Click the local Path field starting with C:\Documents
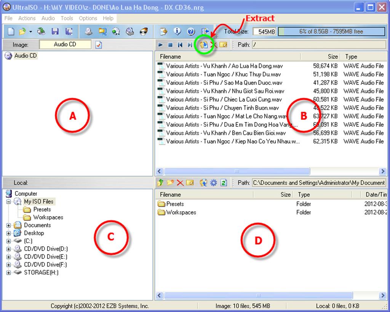Viewport: 390px width, 312px height. tap(319, 183)
